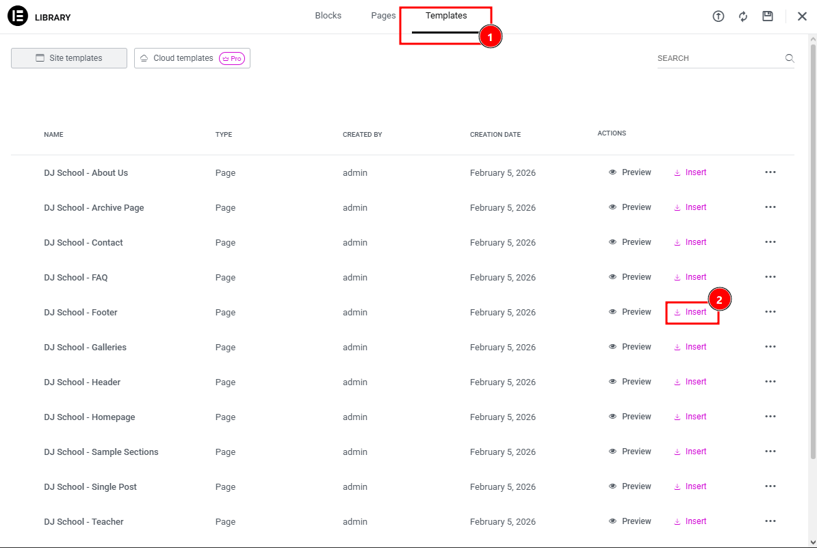Image resolution: width=817 pixels, height=548 pixels.
Task: Open more options for DJ School - Galleries
Action: click(x=770, y=347)
